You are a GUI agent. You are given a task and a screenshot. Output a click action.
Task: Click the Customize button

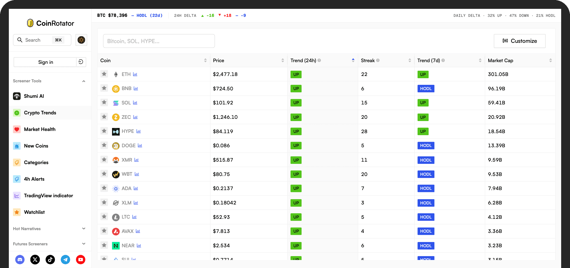point(519,41)
